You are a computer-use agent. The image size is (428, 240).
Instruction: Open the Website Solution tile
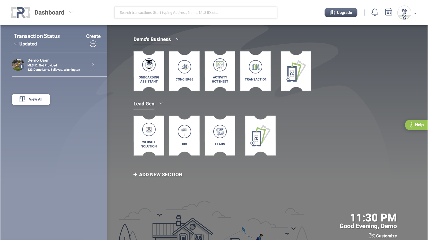tap(149, 135)
